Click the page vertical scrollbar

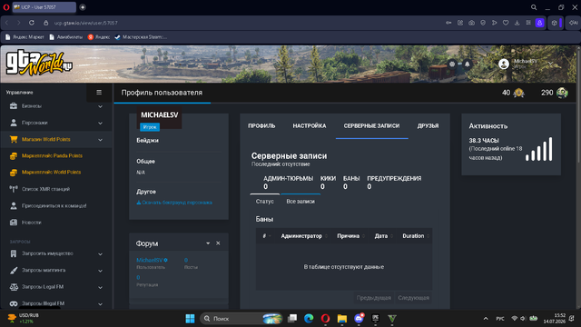pos(578,107)
